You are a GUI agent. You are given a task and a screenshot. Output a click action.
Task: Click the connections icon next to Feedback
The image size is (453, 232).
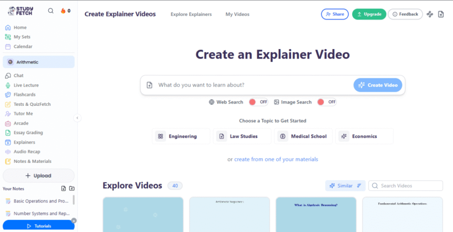pyautogui.click(x=430, y=14)
